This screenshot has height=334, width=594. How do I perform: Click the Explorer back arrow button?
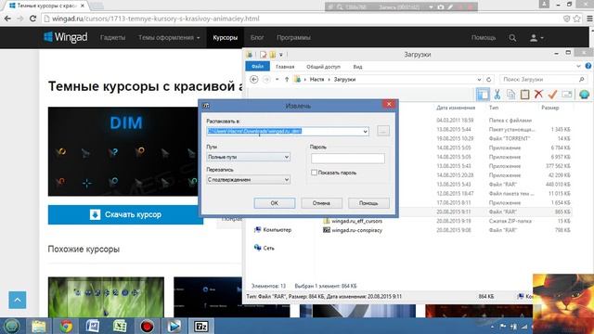click(x=254, y=79)
